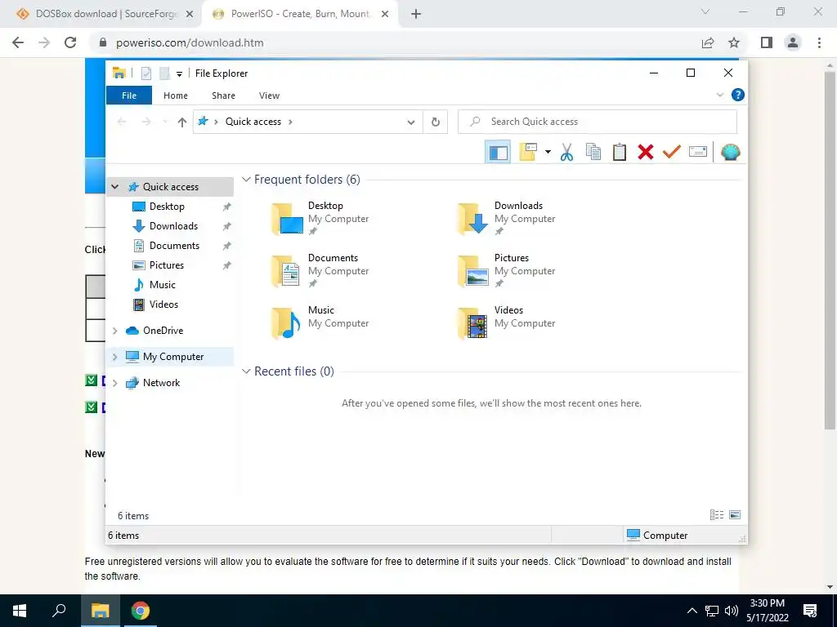Collapse the Quick access tree node
Image resolution: width=837 pixels, height=627 pixels.
114,187
